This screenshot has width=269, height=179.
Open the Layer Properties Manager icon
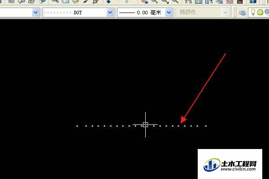pyautogui.click(x=242, y=13)
